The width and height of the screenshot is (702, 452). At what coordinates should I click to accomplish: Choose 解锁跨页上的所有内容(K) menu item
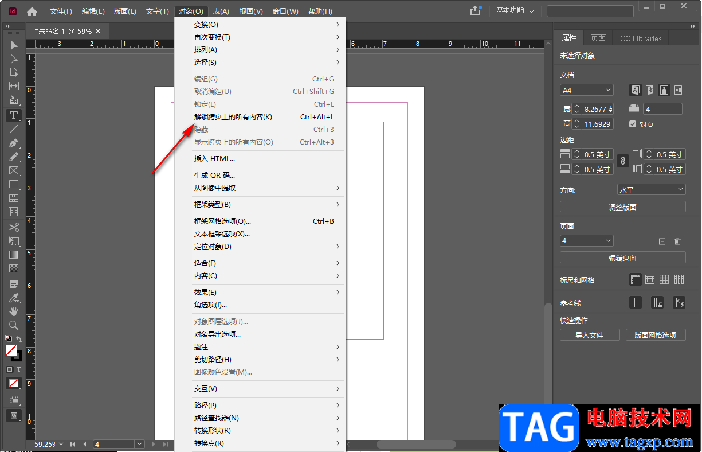(260, 117)
